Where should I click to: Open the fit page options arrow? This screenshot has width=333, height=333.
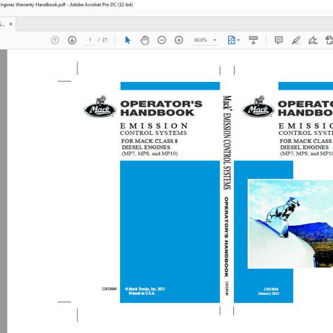coord(239,40)
